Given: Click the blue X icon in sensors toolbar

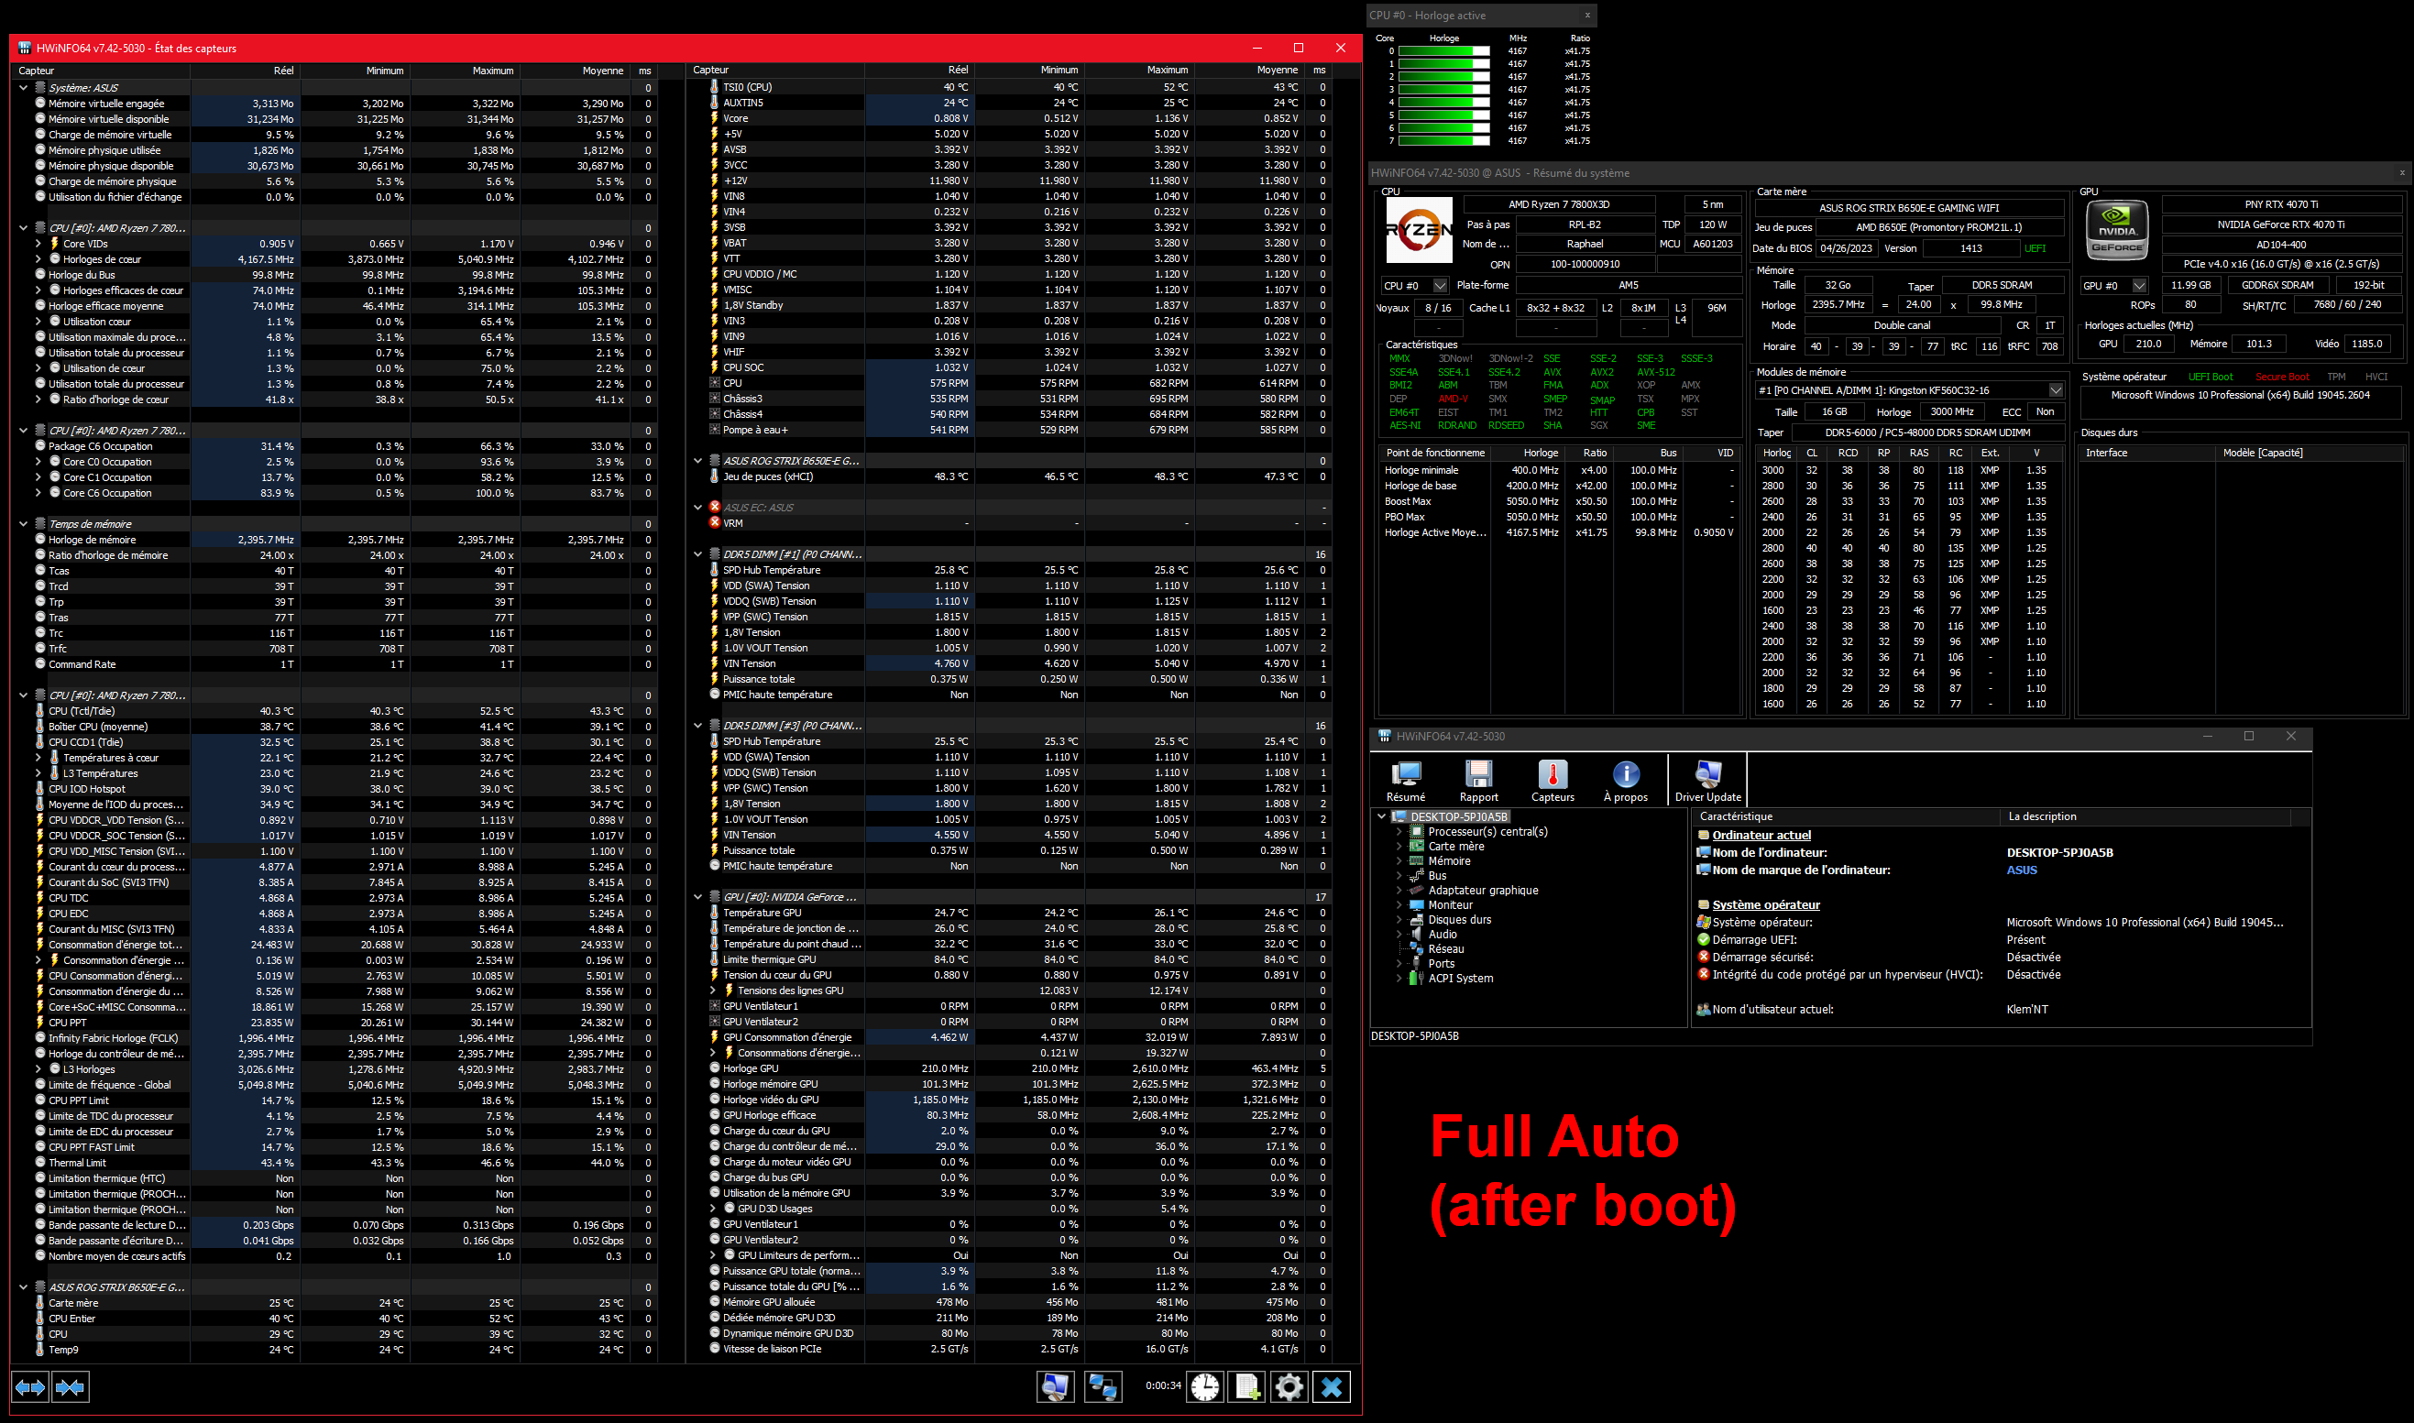Looking at the screenshot, I should coord(1332,1386).
